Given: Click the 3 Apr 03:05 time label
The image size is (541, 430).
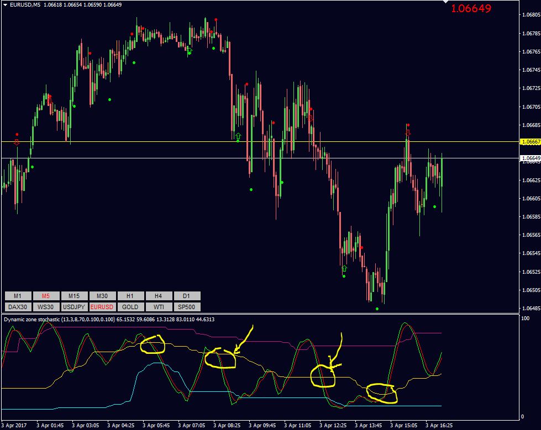Looking at the screenshot, I should pyautogui.click(x=85, y=426).
